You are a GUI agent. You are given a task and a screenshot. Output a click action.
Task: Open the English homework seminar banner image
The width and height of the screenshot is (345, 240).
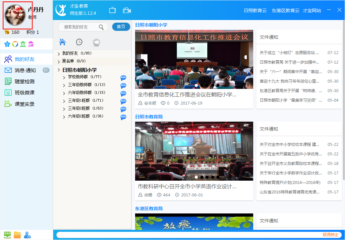point(194,151)
